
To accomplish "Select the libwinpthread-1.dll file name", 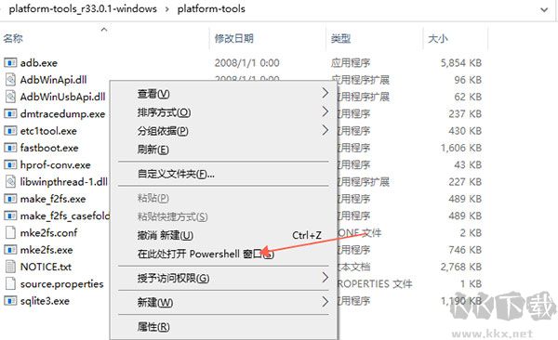I will (x=63, y=182).
